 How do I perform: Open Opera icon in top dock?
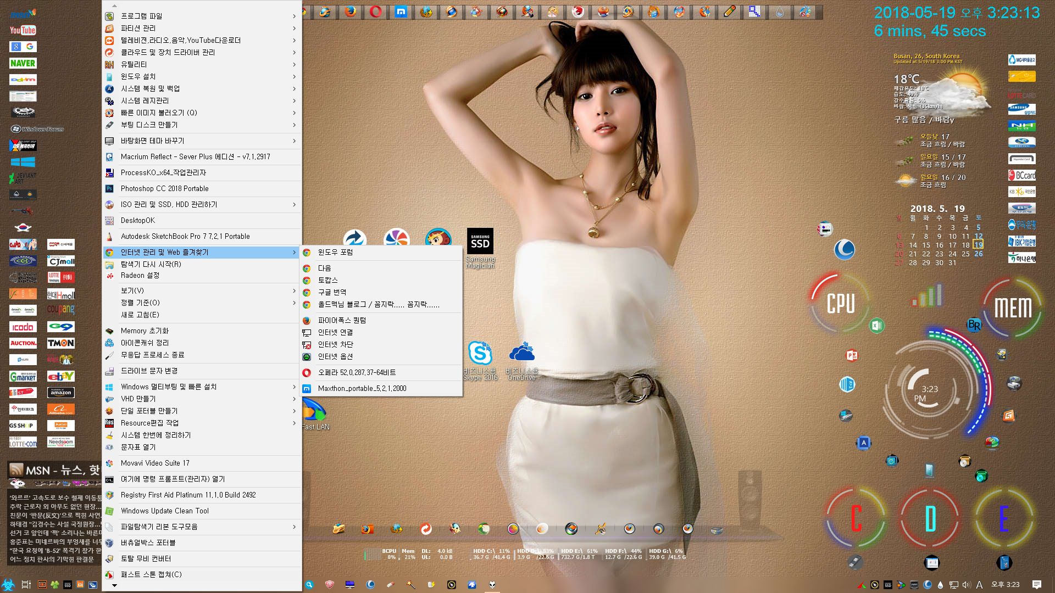(x=376, y=12)
